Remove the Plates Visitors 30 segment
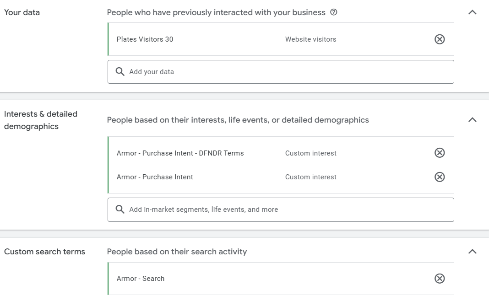 [440, 39]
